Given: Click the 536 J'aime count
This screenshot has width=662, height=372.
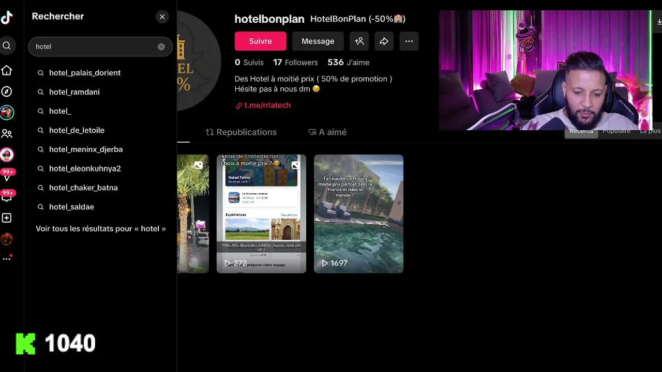Looking at the screenshot, I should pos(348,63).
